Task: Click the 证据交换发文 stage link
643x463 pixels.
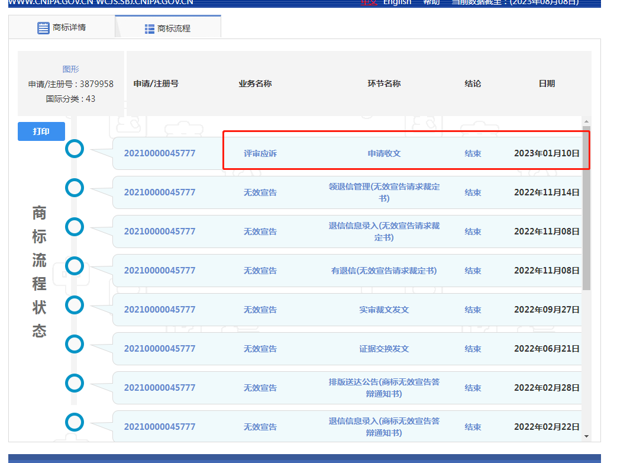Action: pyautogui.click(x=384, y=349)
